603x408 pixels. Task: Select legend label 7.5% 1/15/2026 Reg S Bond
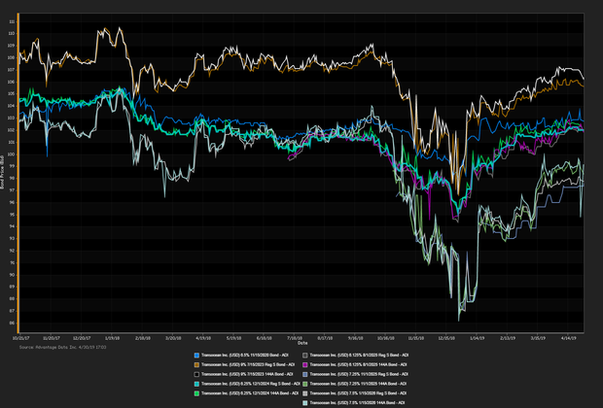pyautogui.click(x=359, y=393)
